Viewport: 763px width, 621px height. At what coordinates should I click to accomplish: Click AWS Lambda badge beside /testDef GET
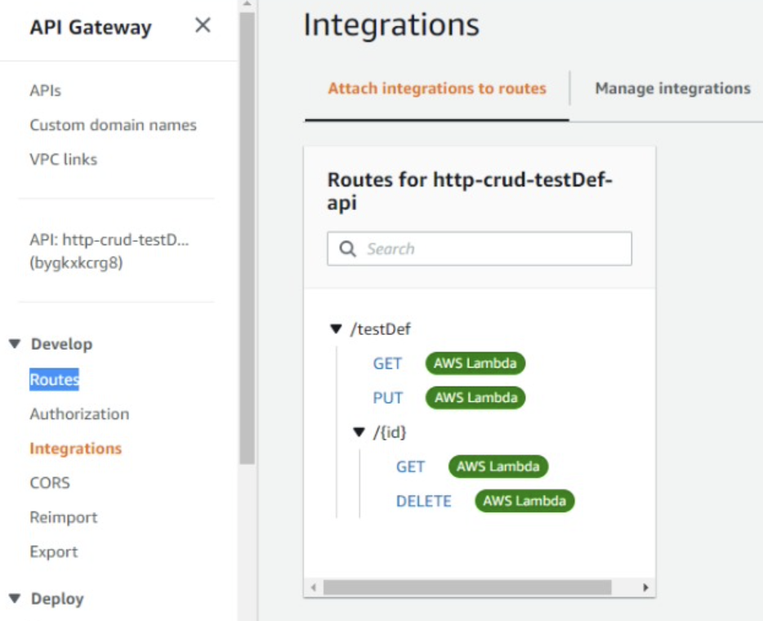[475, 363]
